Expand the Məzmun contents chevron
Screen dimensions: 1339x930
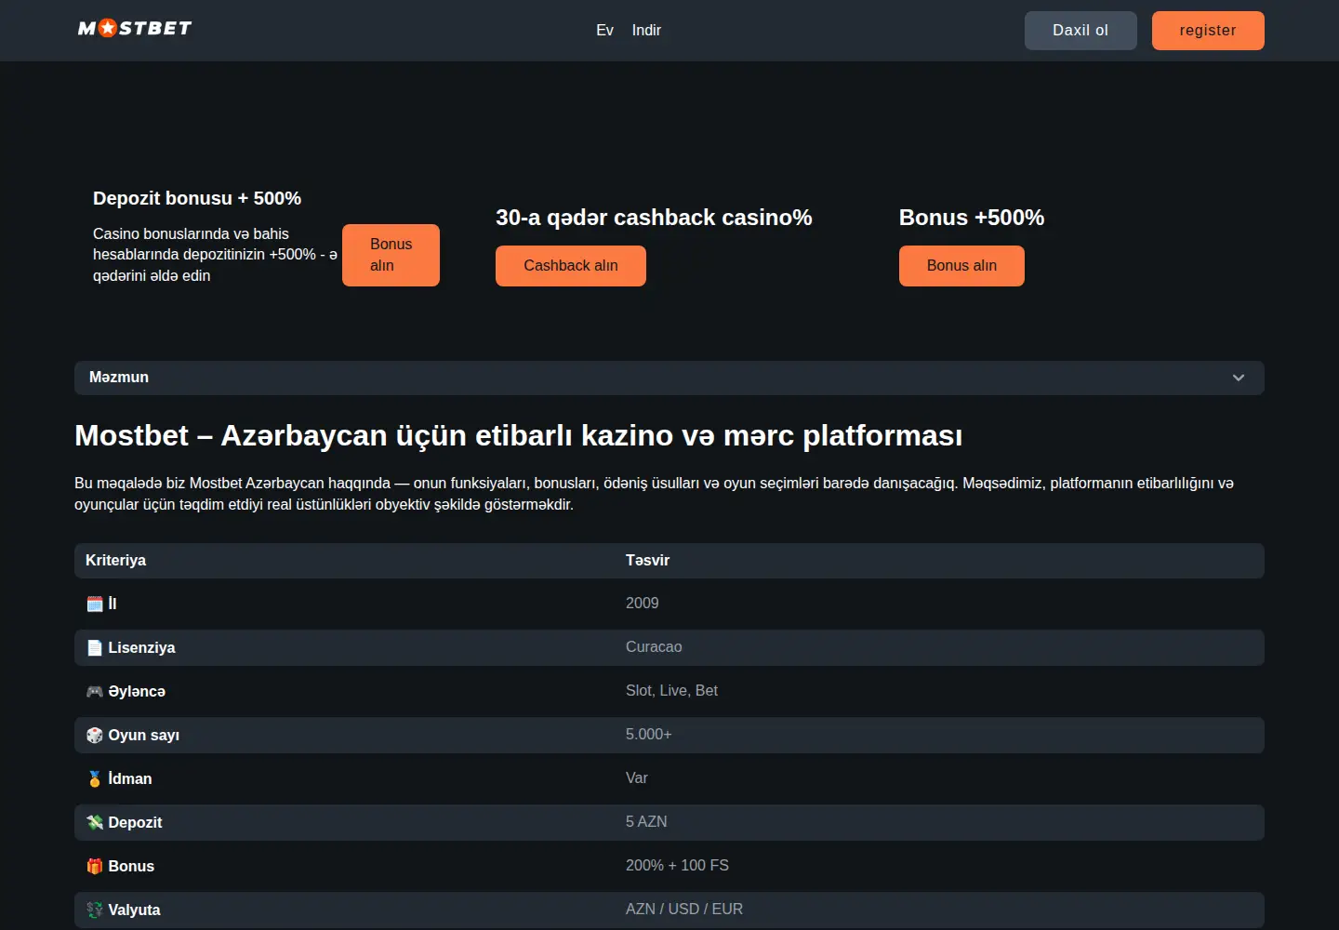click(x=1239, y=378)
